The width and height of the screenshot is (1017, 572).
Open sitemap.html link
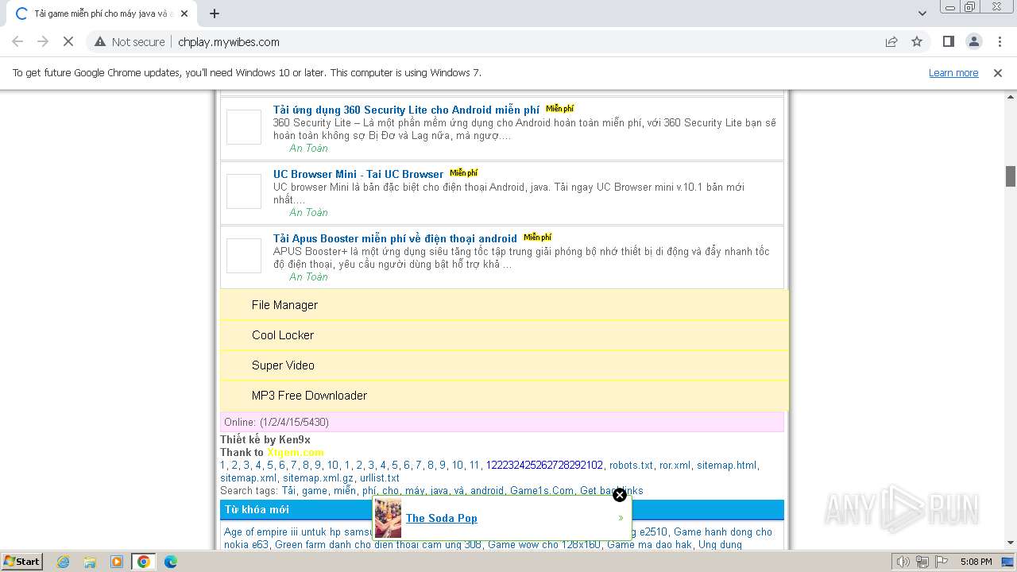click(726, 466)
